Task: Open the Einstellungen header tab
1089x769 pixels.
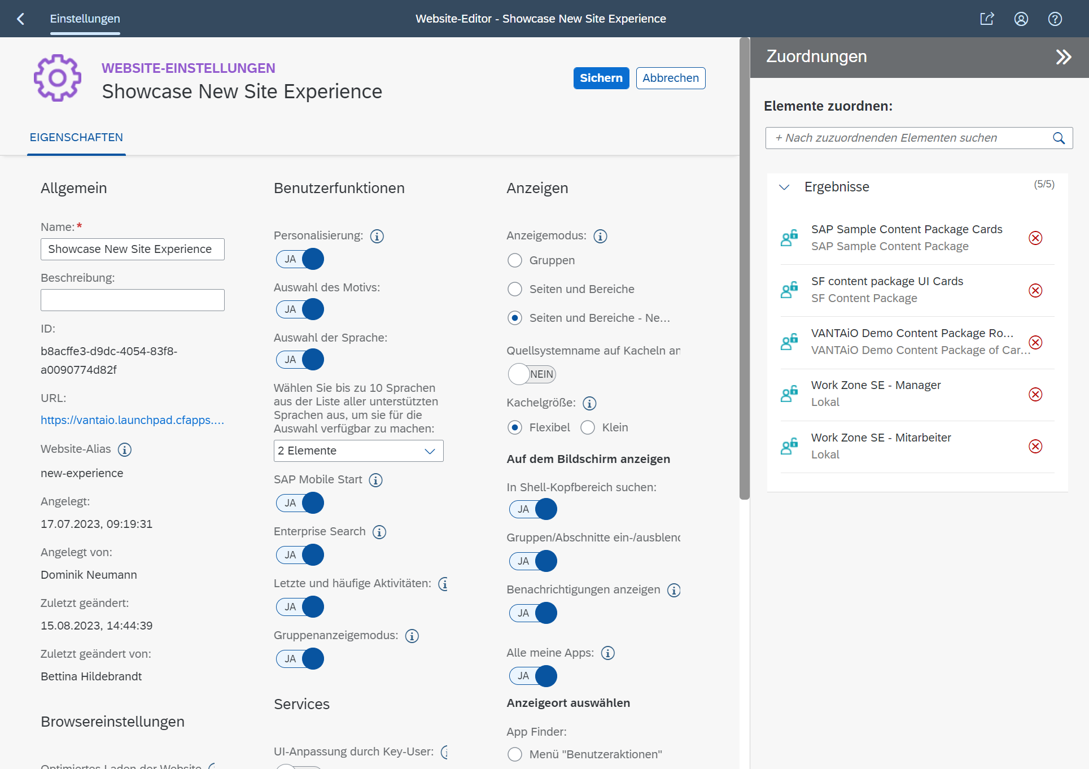Action: [85, 19]
